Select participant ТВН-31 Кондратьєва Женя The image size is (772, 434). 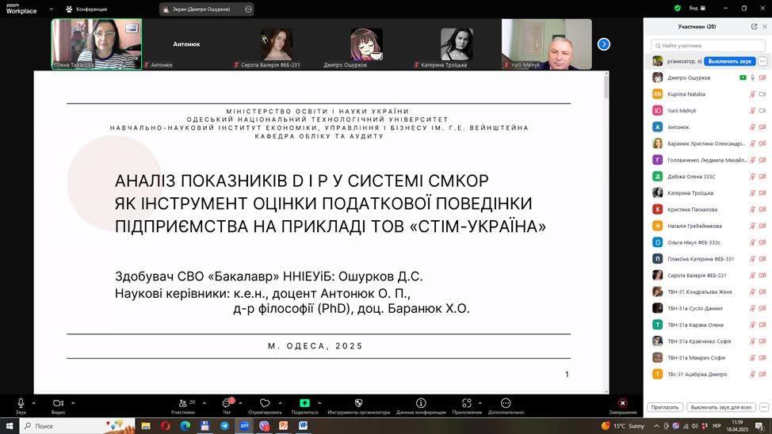(x=707, y=291)
